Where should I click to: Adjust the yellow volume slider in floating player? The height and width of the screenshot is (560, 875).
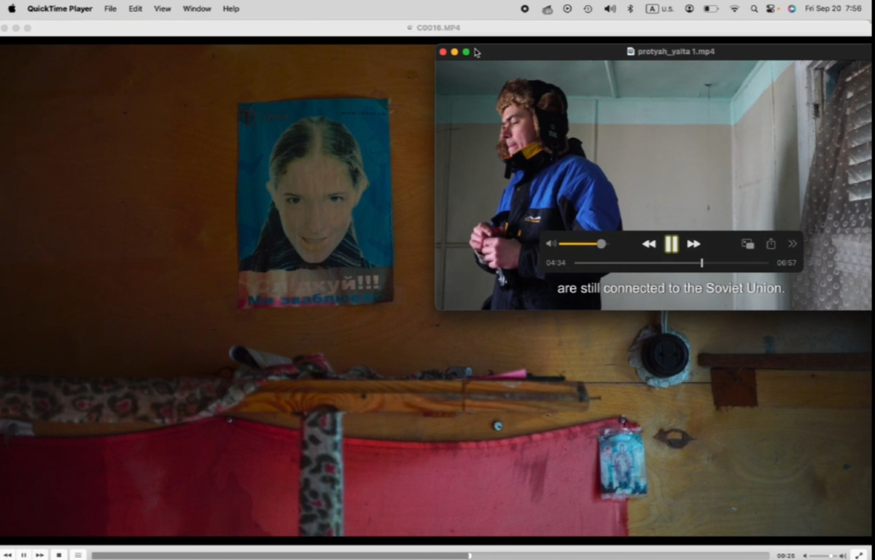tap(582, 244)
